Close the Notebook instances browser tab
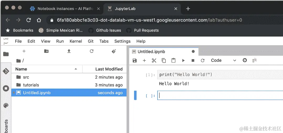Viewport: 283px width, 133px height. 98,9
